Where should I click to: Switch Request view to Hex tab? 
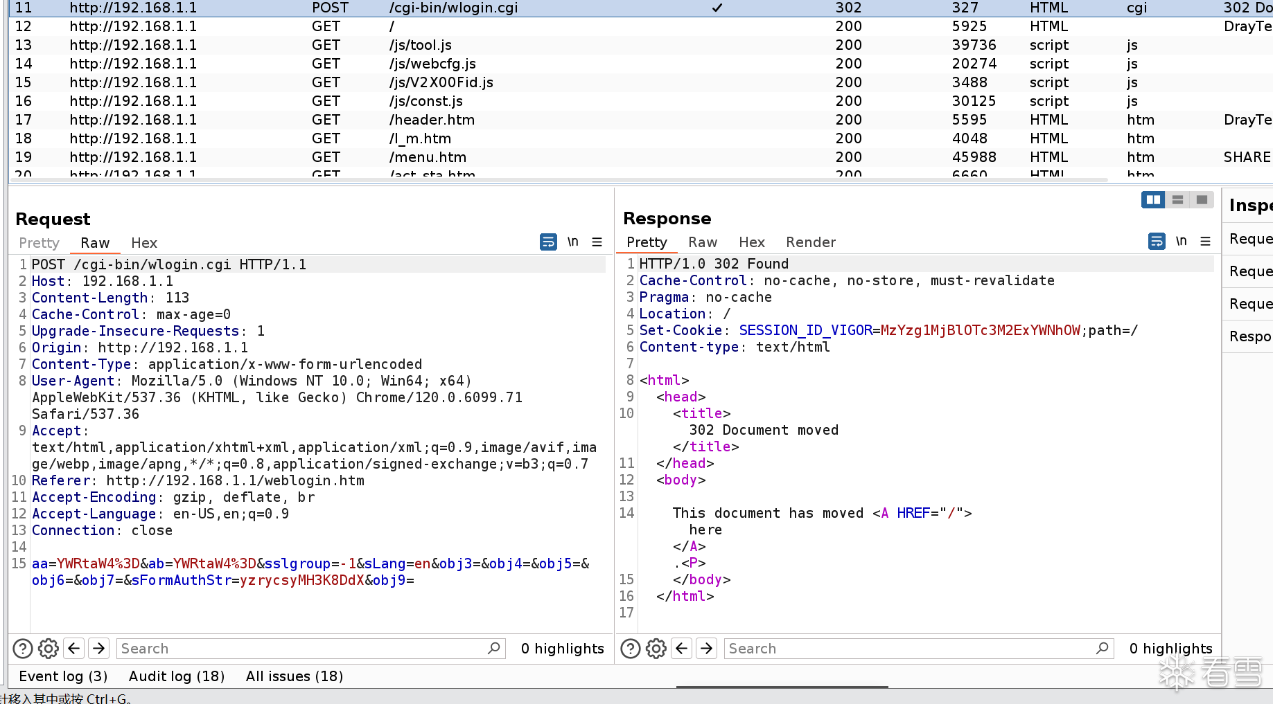pyautogui.click(x=144, y=243)
